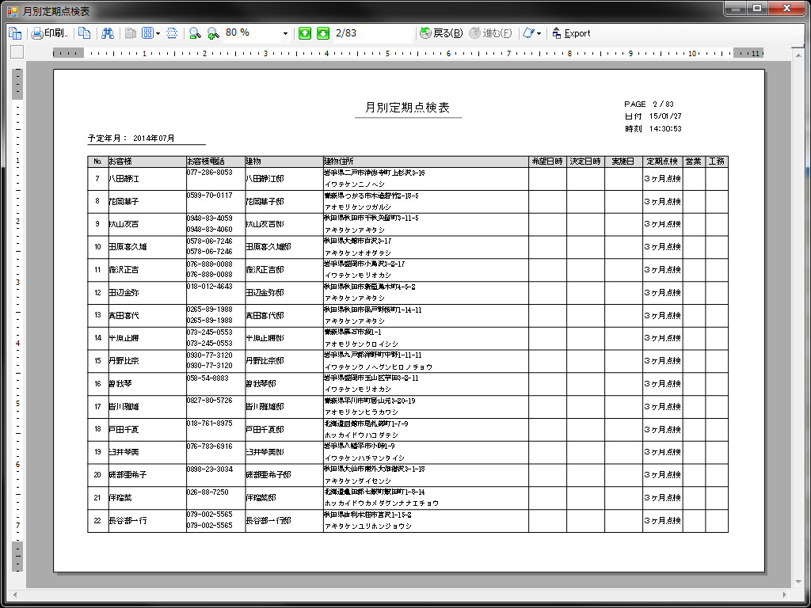This screenshot has height=608, width=811.
Task: Click the 2/83 page number field
Action: pos(372,33)
